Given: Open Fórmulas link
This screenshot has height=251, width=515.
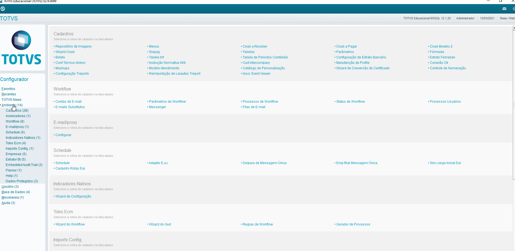Looking at the screenshot, I should click(x=437, y=52).
